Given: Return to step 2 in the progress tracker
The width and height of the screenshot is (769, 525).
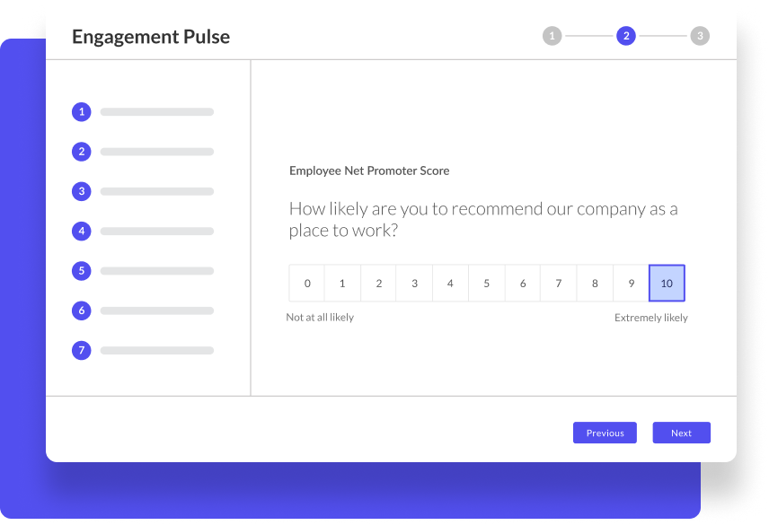Looking at the screenshot, I should coord(625,36).
